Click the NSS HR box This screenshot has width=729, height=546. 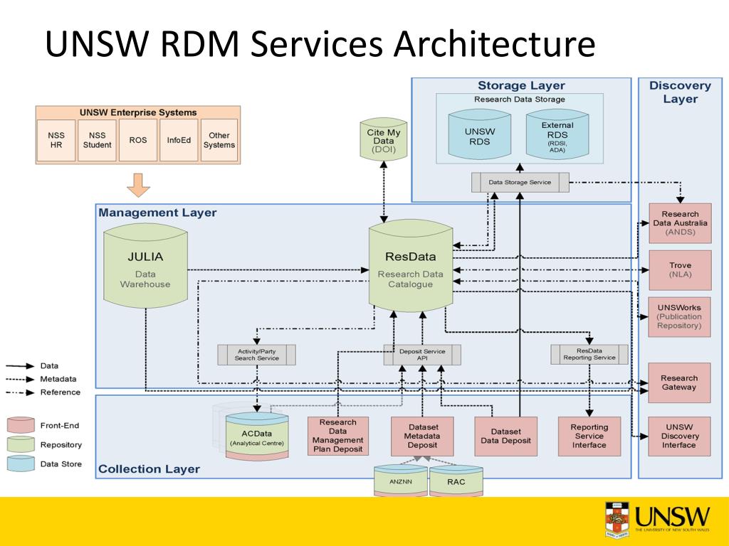click(56, 140)
